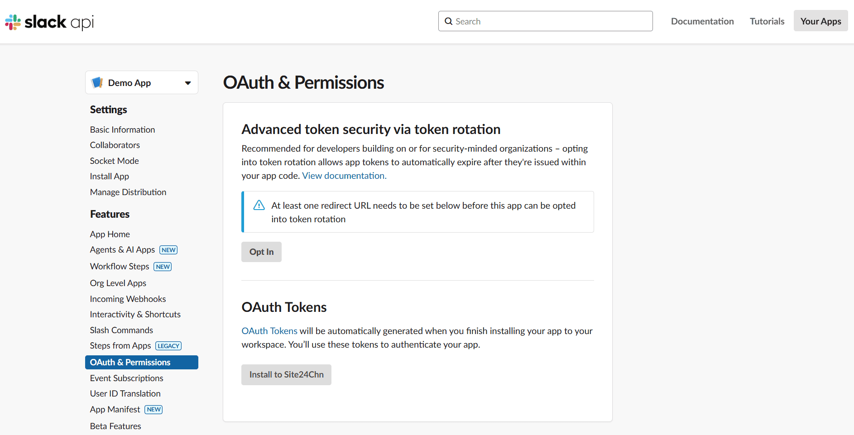Screen dimensions: 854x435
Task: Install the app to Site24Chn
Action: point(286,374)
